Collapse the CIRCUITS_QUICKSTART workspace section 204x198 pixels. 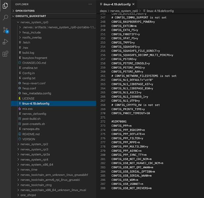pyautogui.click(x=31, y=16)
